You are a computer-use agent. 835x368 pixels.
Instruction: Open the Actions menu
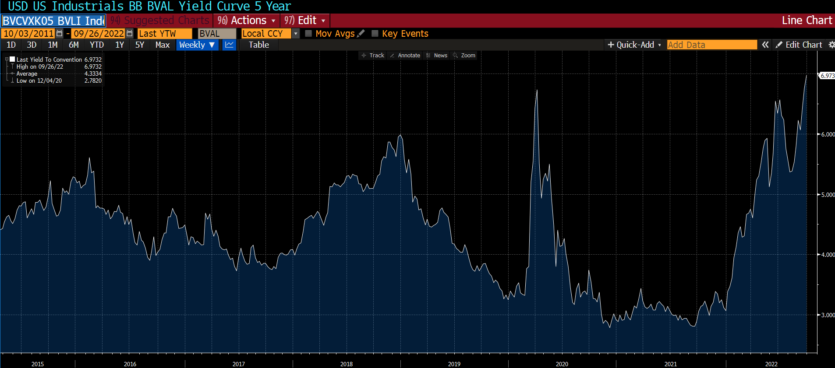(247, 21)
